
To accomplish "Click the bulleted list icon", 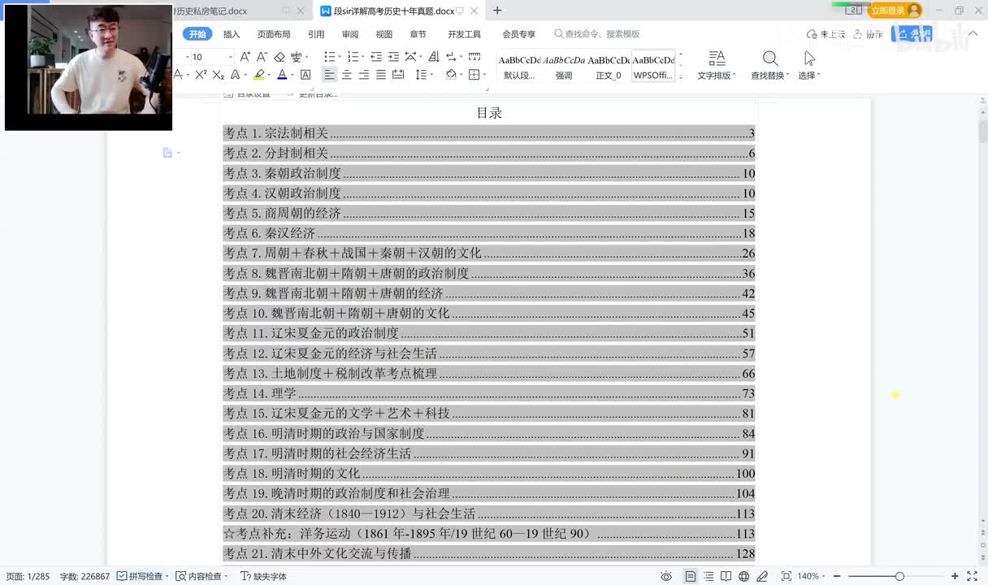I will 329,57.
